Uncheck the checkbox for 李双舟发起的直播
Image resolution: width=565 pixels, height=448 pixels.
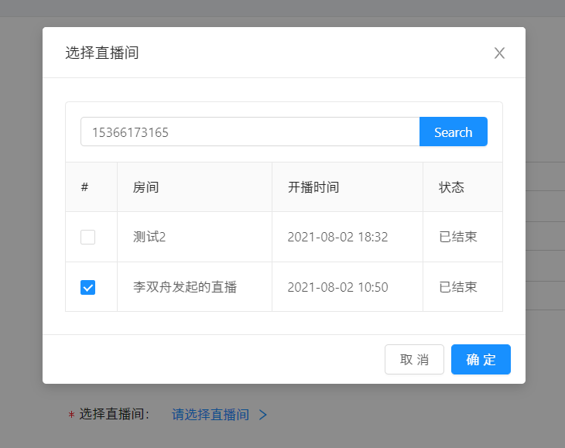[x=87, y=287]
